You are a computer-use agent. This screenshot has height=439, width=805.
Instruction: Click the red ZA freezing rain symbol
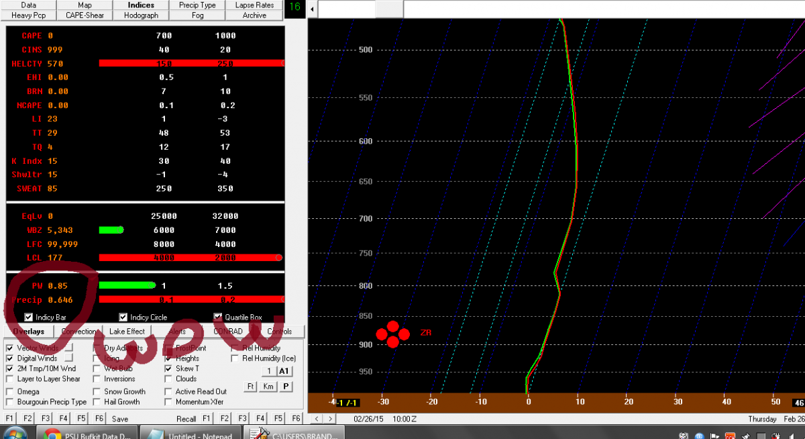click(x=393, y=334)
